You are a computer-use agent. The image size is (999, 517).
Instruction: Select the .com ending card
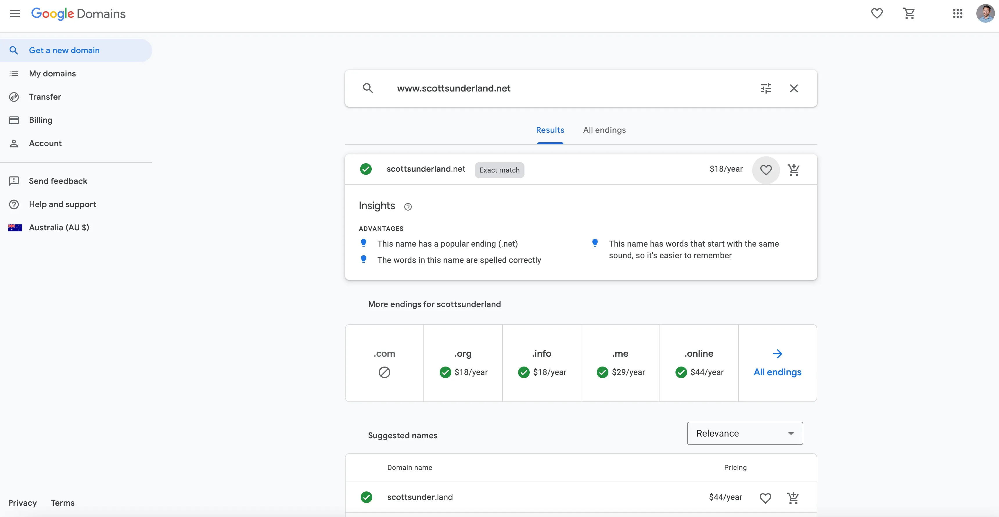pyautogui.click(x=384, y=363)
